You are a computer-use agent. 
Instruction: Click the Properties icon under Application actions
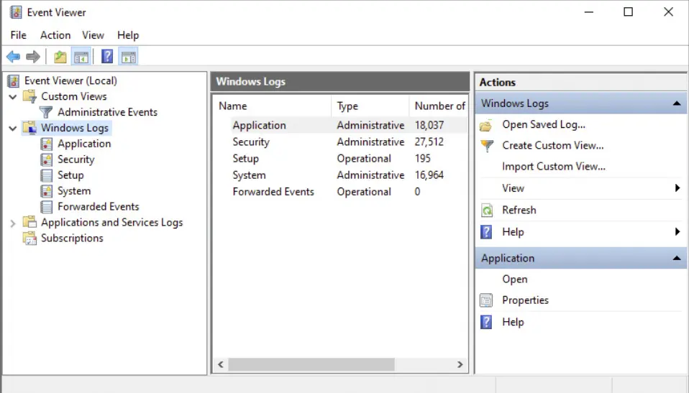(x=487, y=300)
